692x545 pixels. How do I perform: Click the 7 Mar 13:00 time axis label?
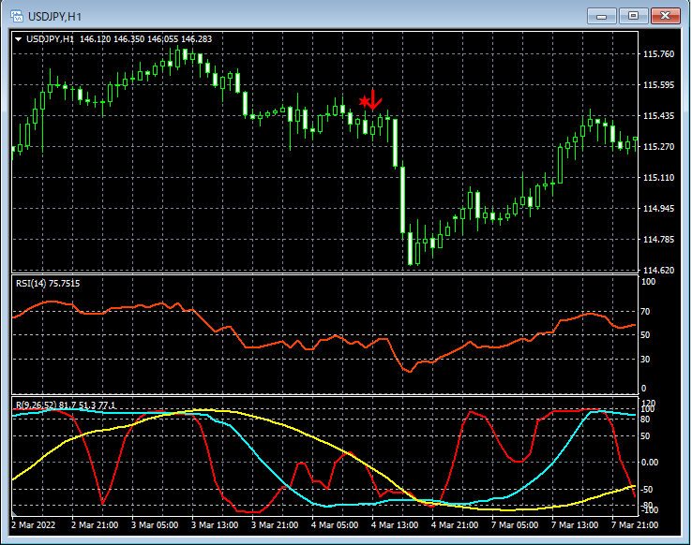click(575, 525)
